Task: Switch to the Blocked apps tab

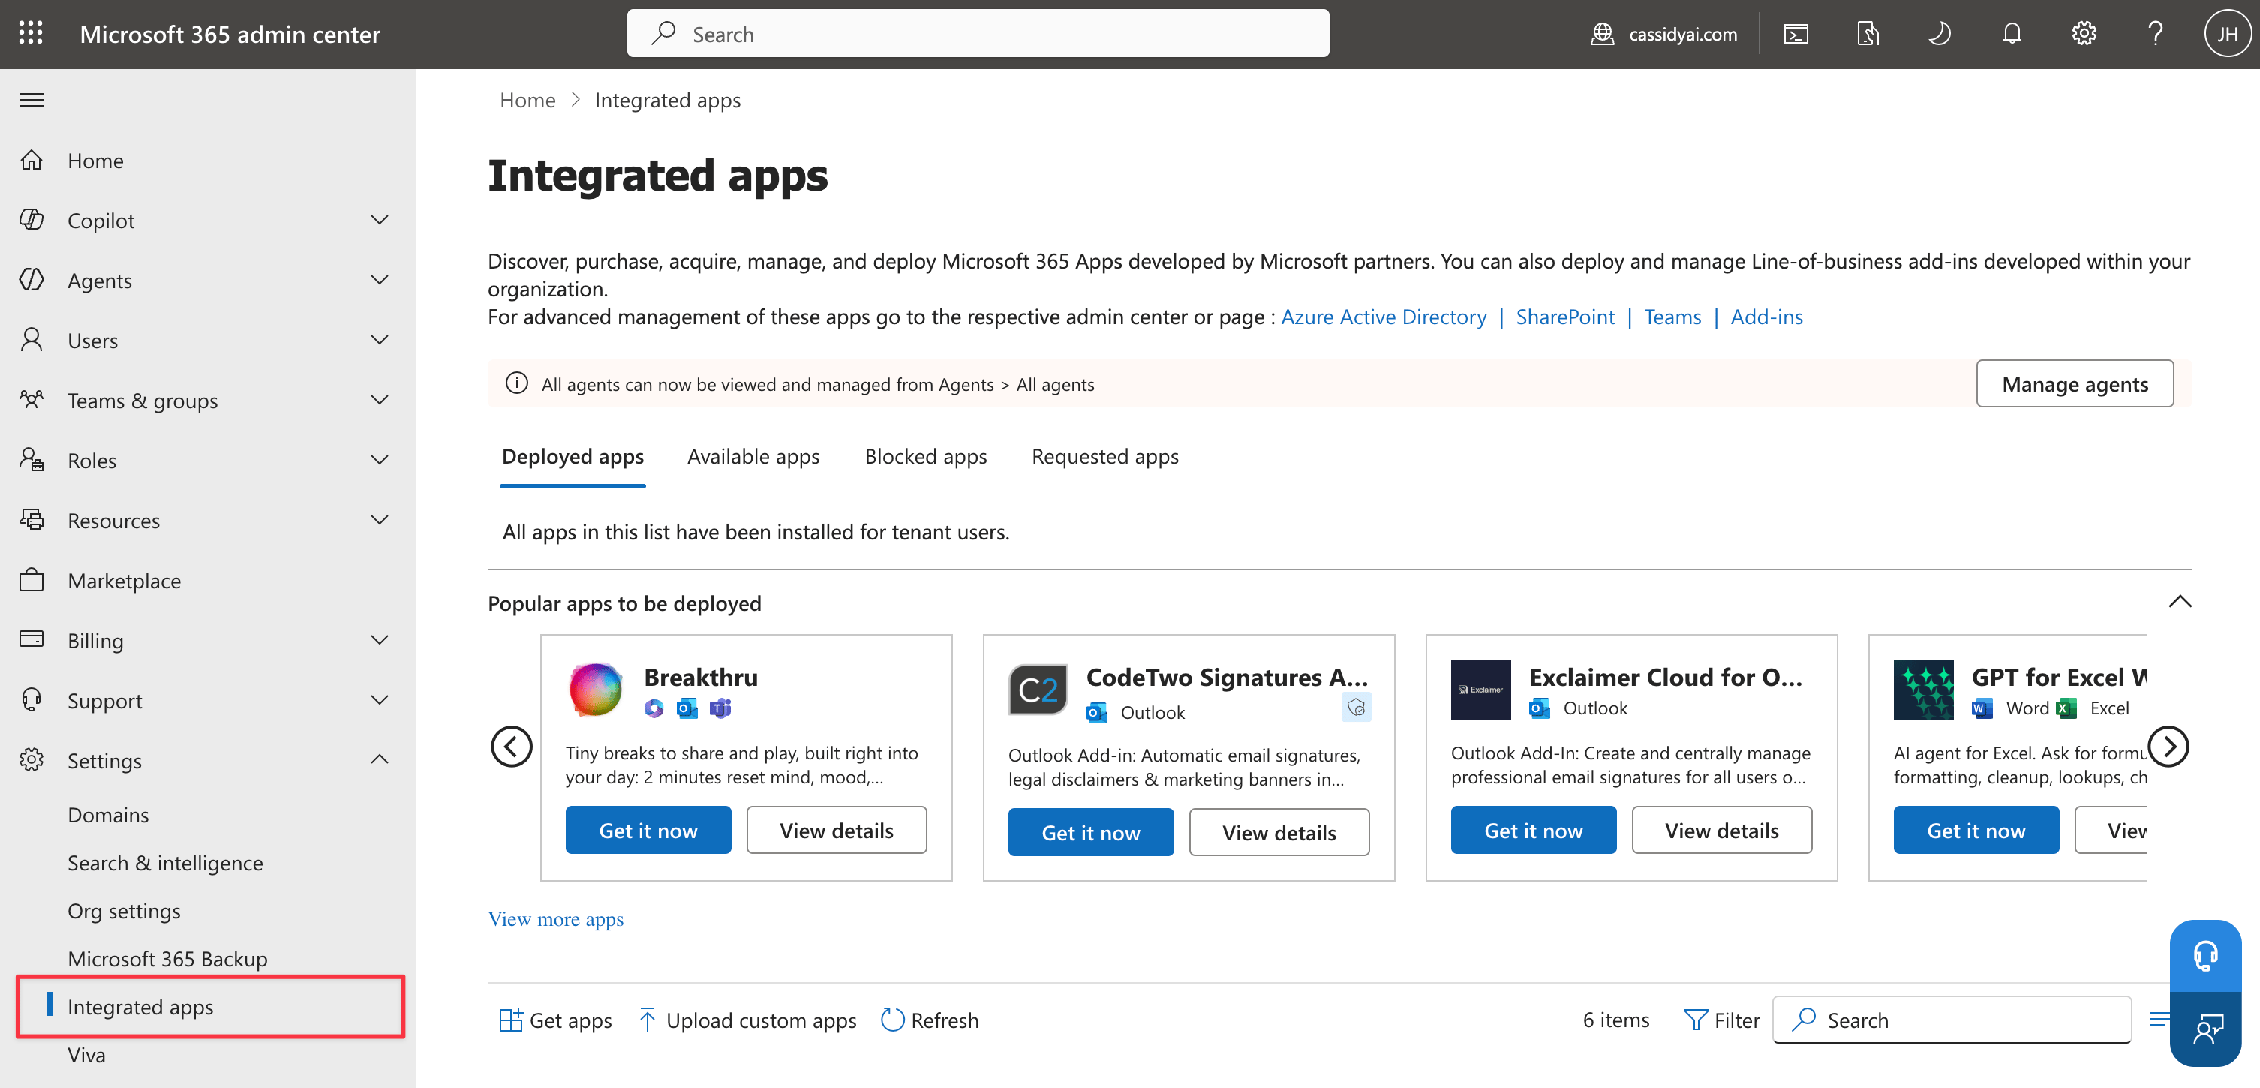Action: [926, 457]
